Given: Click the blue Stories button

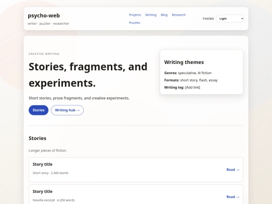Looking at the screenshot, I should pos(38,110).
